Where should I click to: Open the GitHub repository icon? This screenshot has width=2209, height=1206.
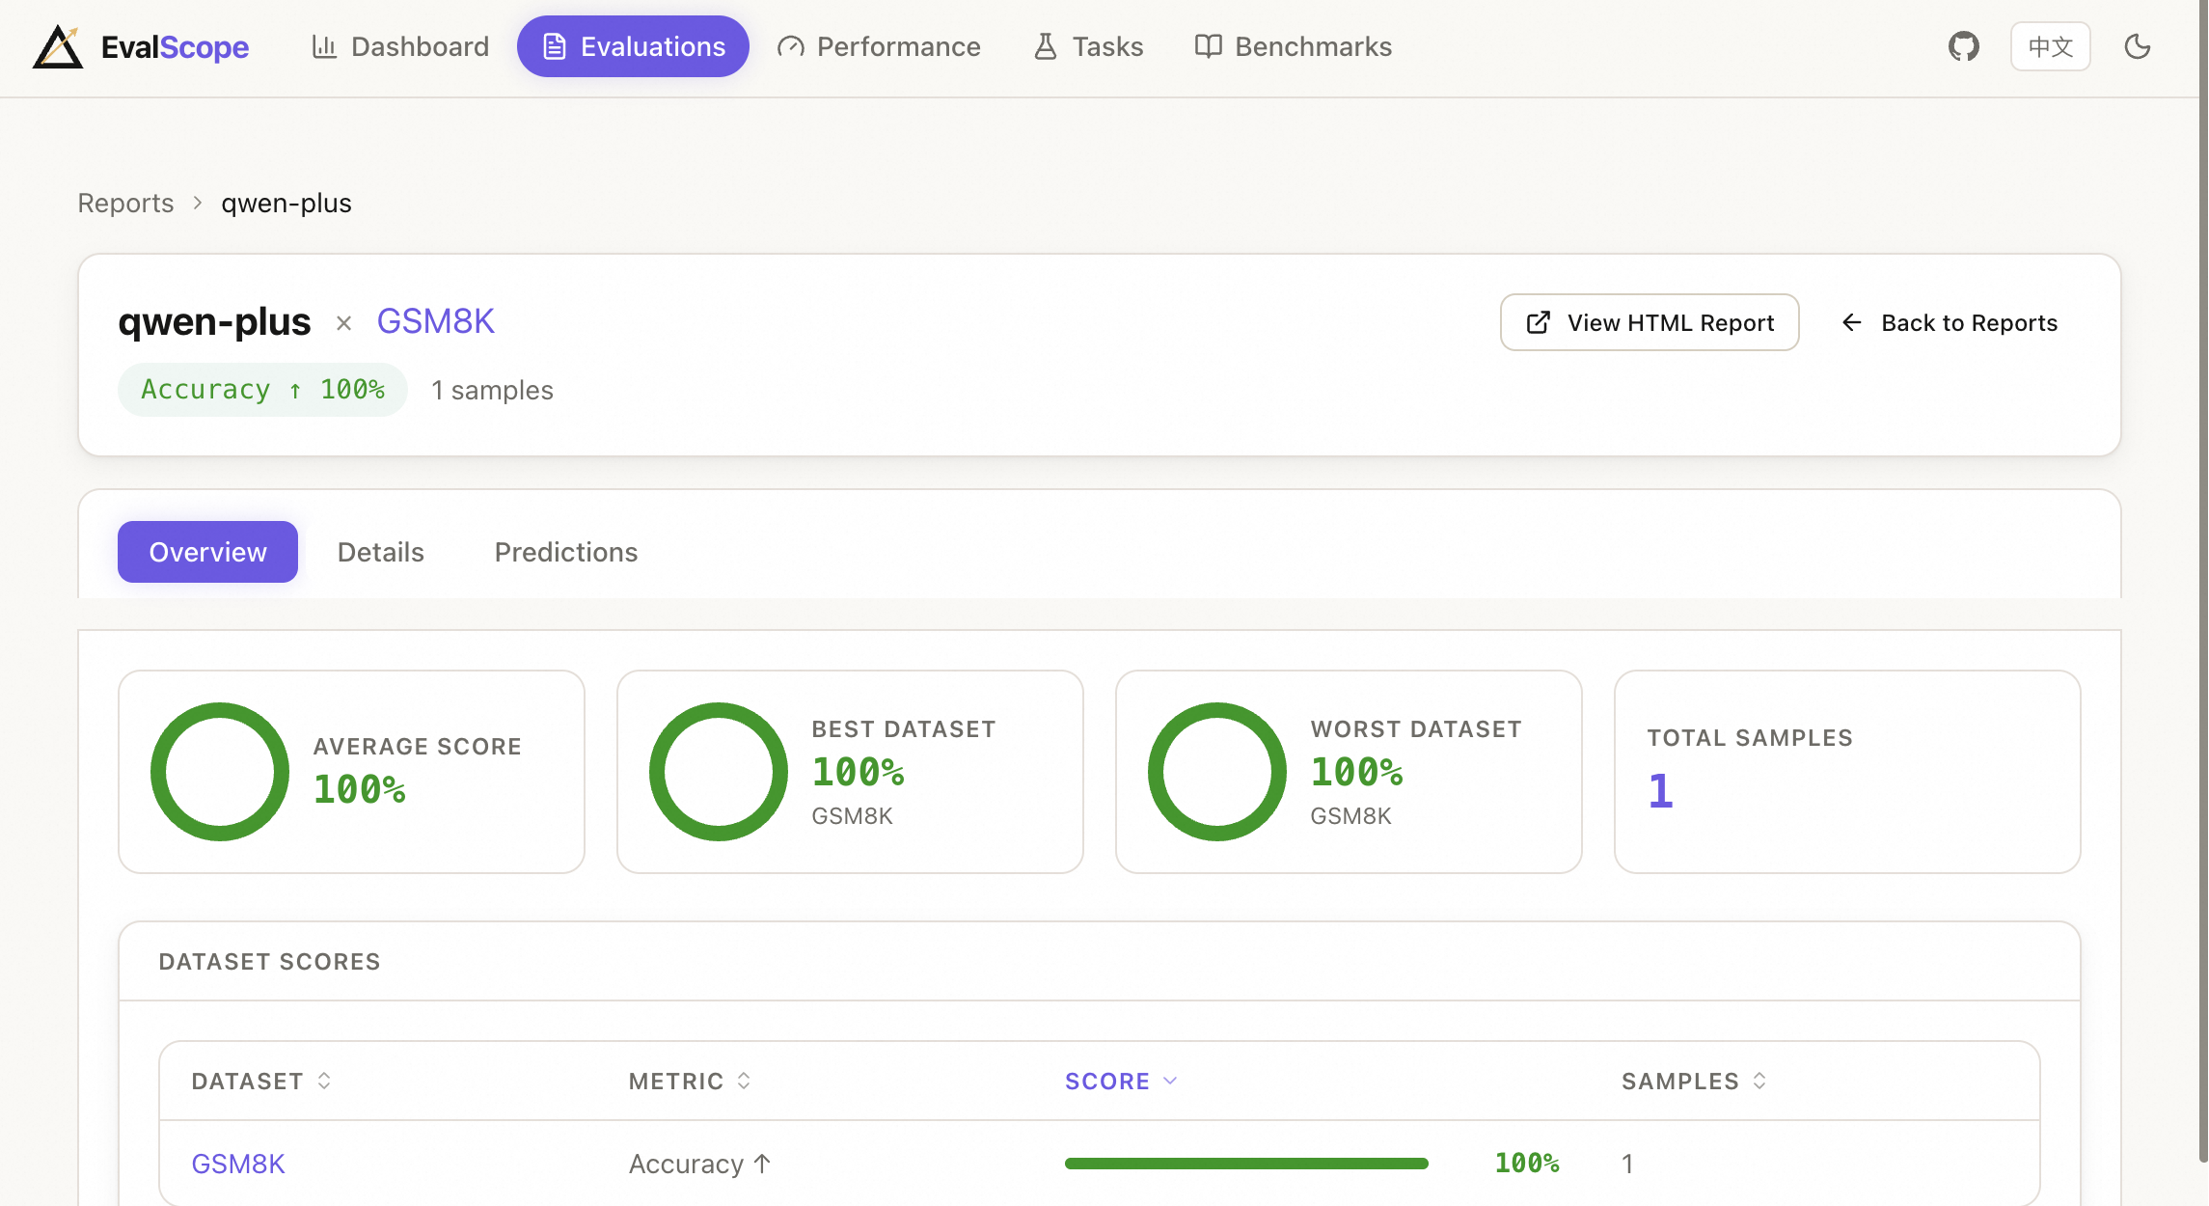(1963, 46)
